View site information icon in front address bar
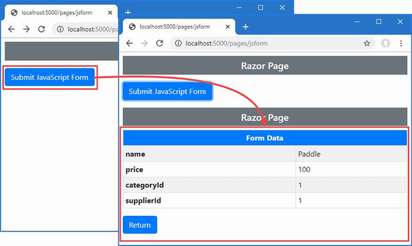The width and height of the screenshot is (412, 246). pos(178,43)
